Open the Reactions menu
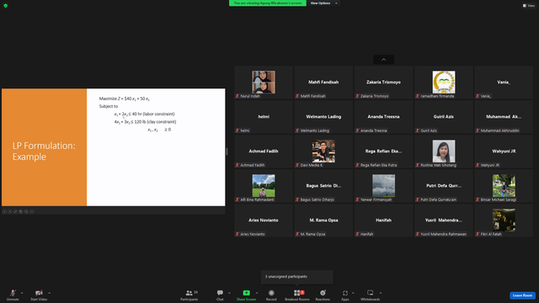This screenshot has width=539, height=303. (x=323, y=295)
